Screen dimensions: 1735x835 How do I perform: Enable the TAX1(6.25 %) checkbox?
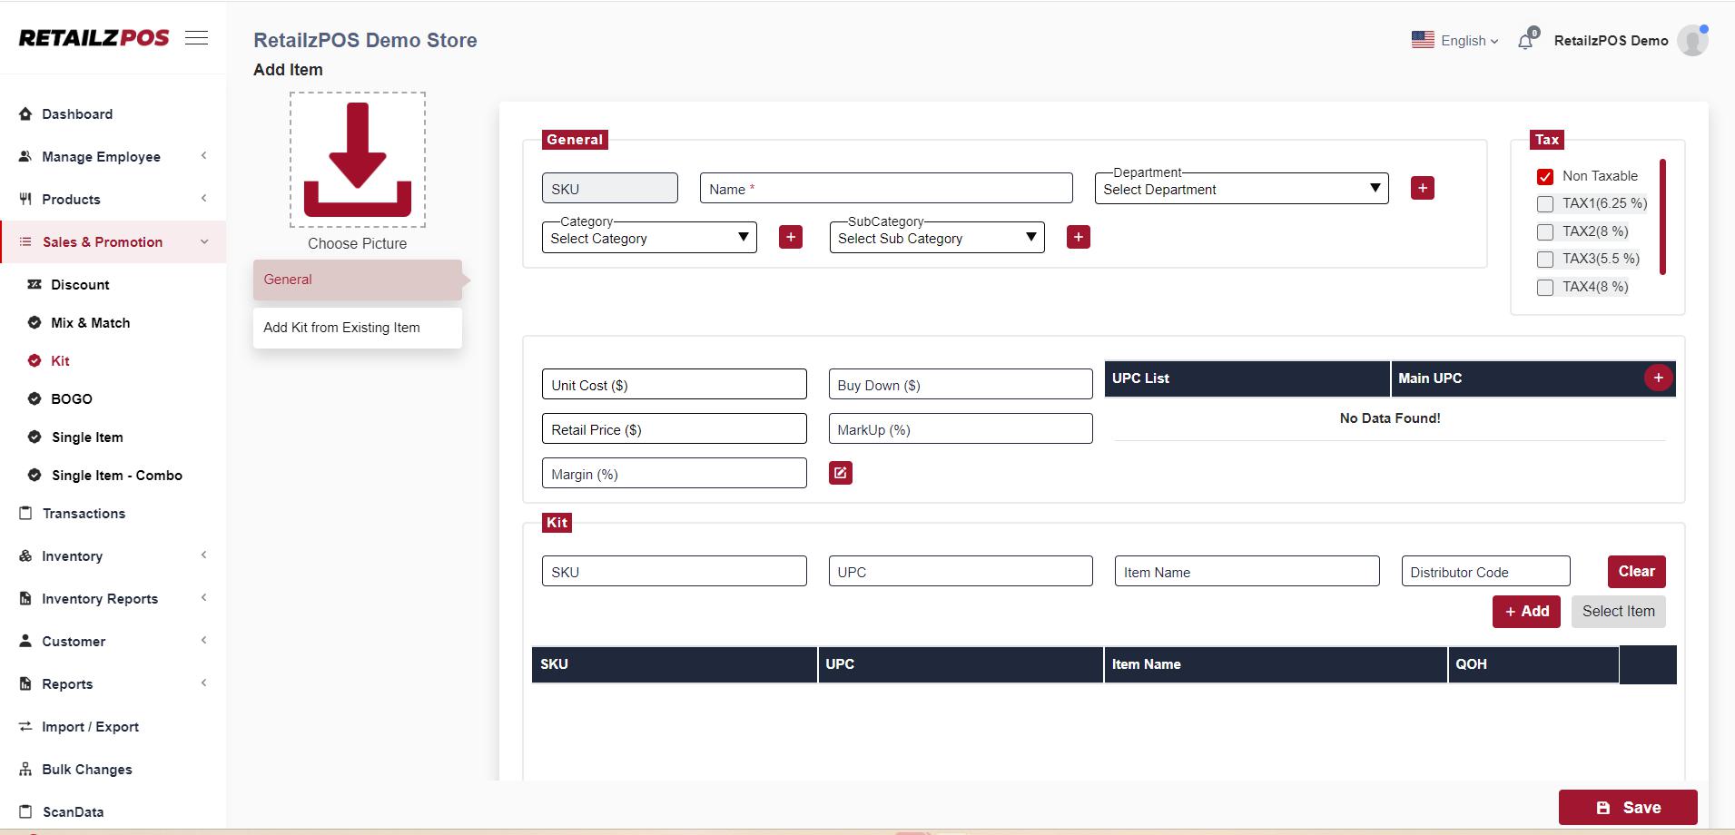1544,204
